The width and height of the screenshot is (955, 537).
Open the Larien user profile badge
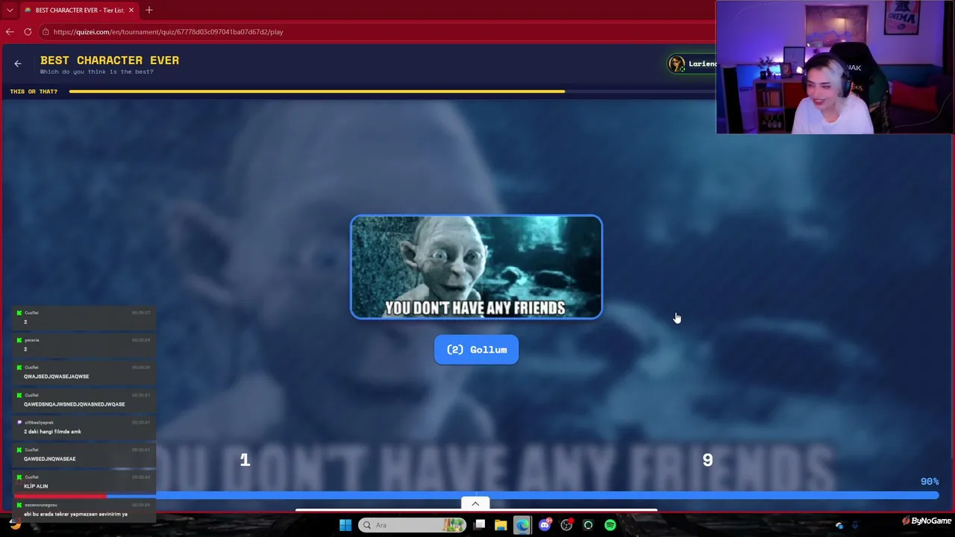tap(692, 64)
